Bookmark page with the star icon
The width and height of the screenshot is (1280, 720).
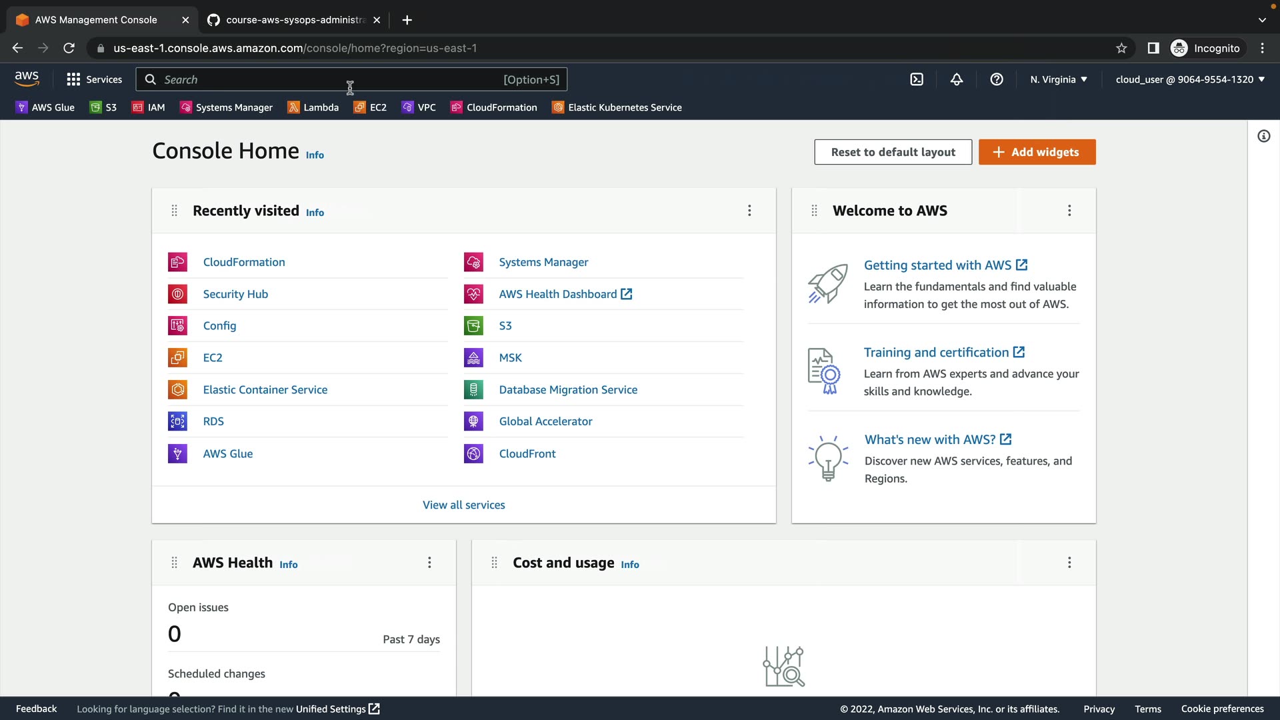1121,48
